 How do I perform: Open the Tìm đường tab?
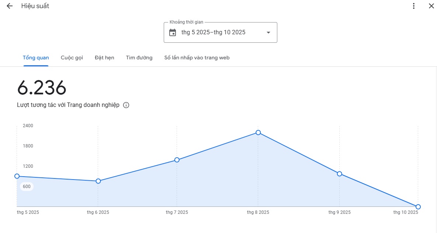[139, 58]
